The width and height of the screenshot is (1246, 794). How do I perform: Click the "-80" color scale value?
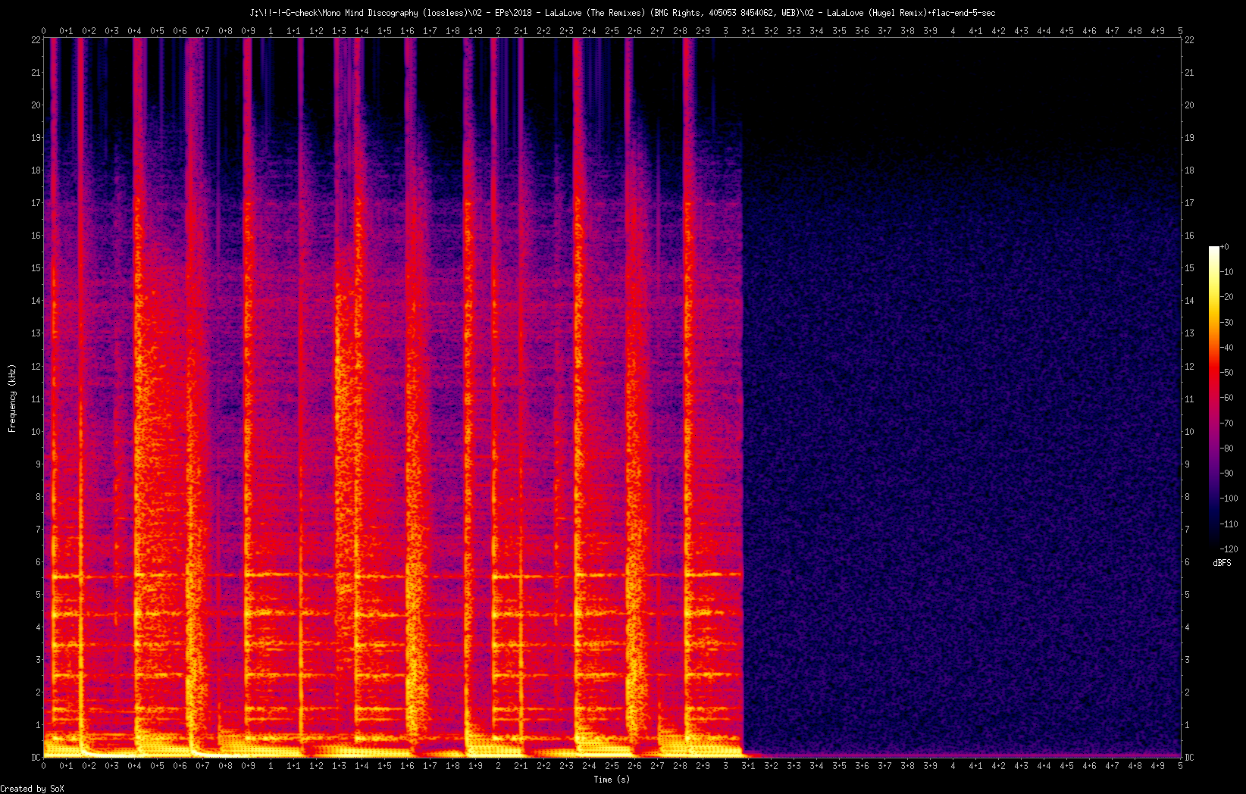pyautogui.click(x=1227, y=449)
